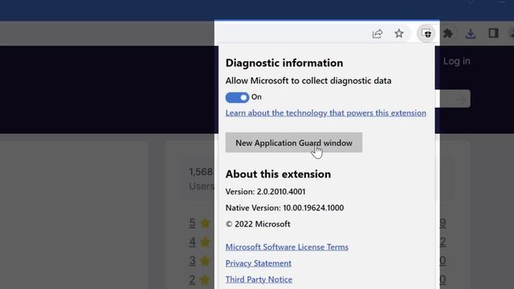Screen dimensions: 514x289
Task: Open Learn about the technology link
Action: pyautogui.click(x=326, y=112)
